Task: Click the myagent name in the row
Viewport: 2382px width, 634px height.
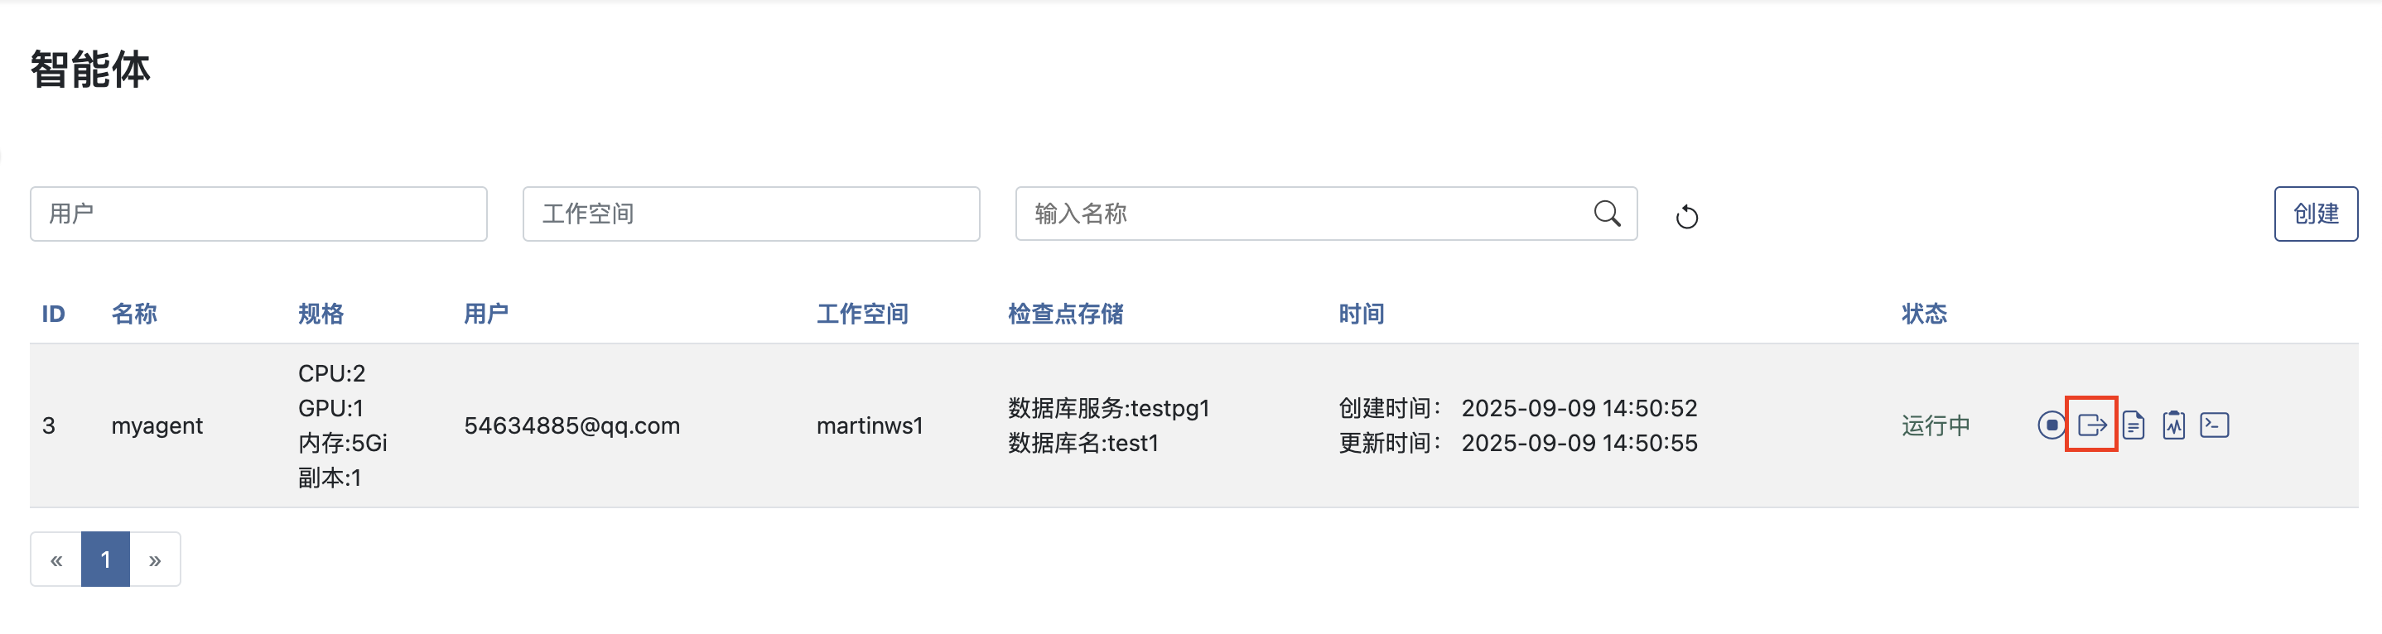Action: point(157,426)
